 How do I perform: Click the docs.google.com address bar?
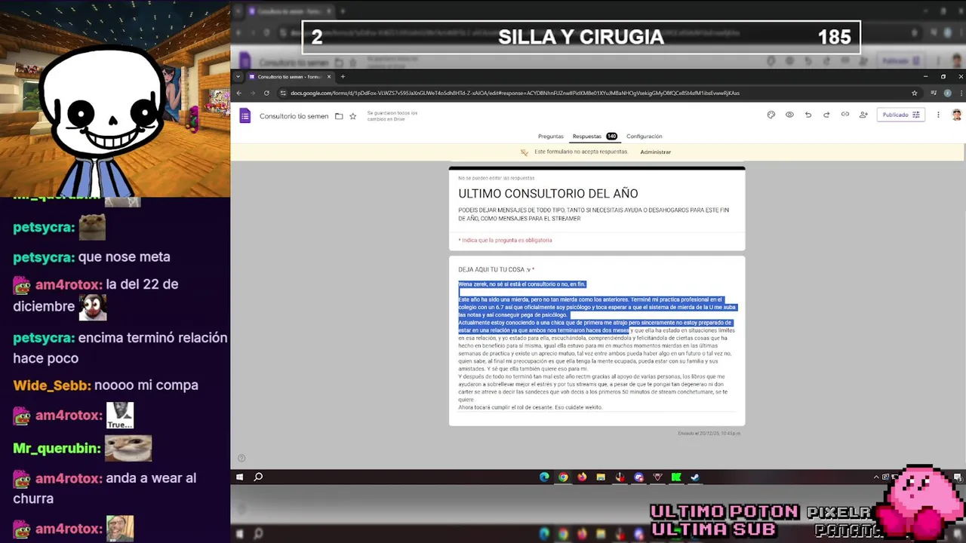(596, 93)
